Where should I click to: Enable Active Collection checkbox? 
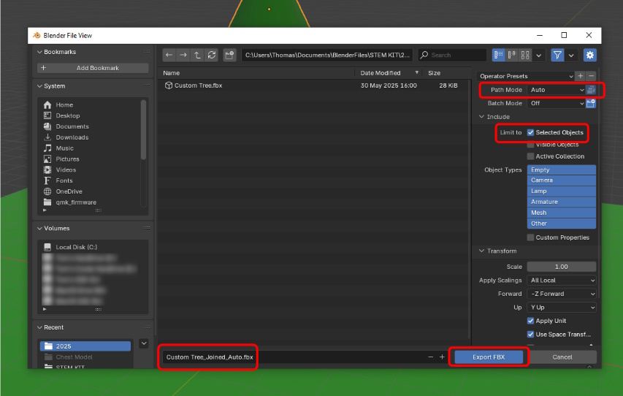click(530, 156)
